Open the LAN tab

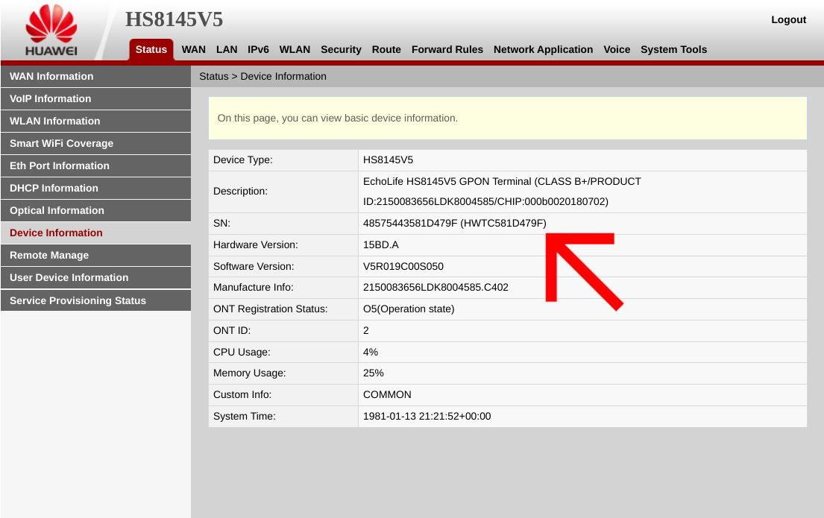(x=227, y=49)
